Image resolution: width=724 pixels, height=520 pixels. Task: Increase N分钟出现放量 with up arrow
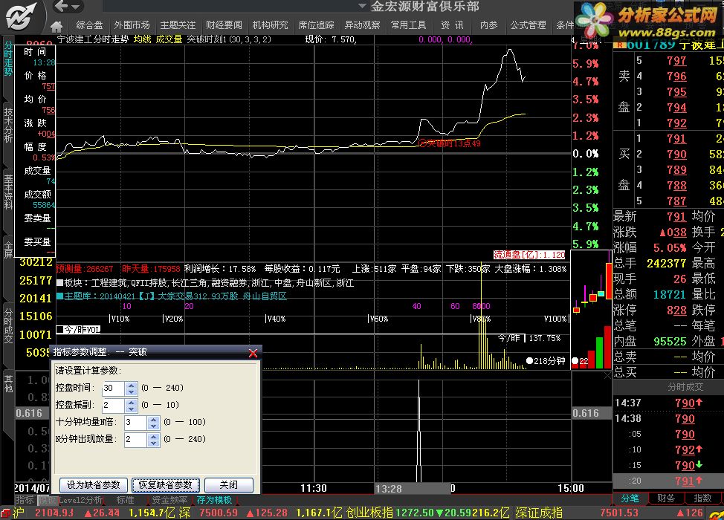(x=153, y=436)
